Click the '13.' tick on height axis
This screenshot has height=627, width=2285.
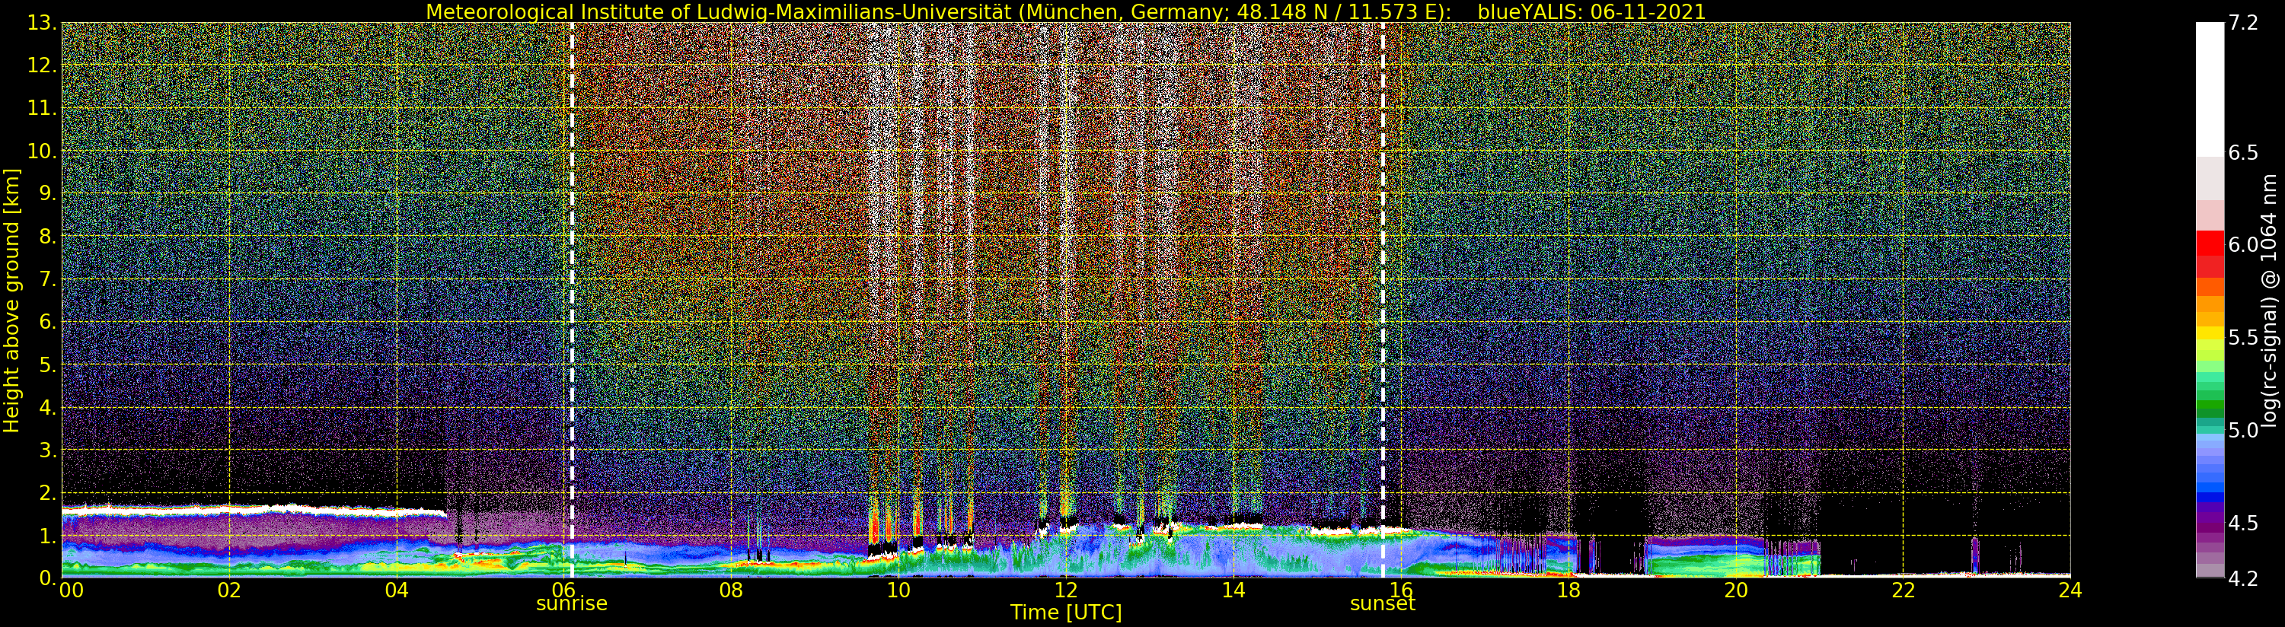(42, 23)
